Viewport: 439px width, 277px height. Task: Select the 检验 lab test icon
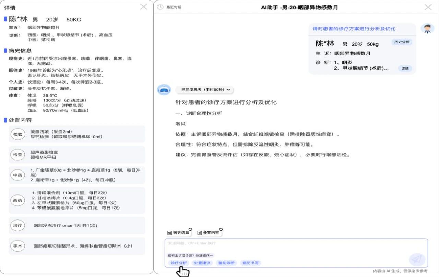(18, 134)
